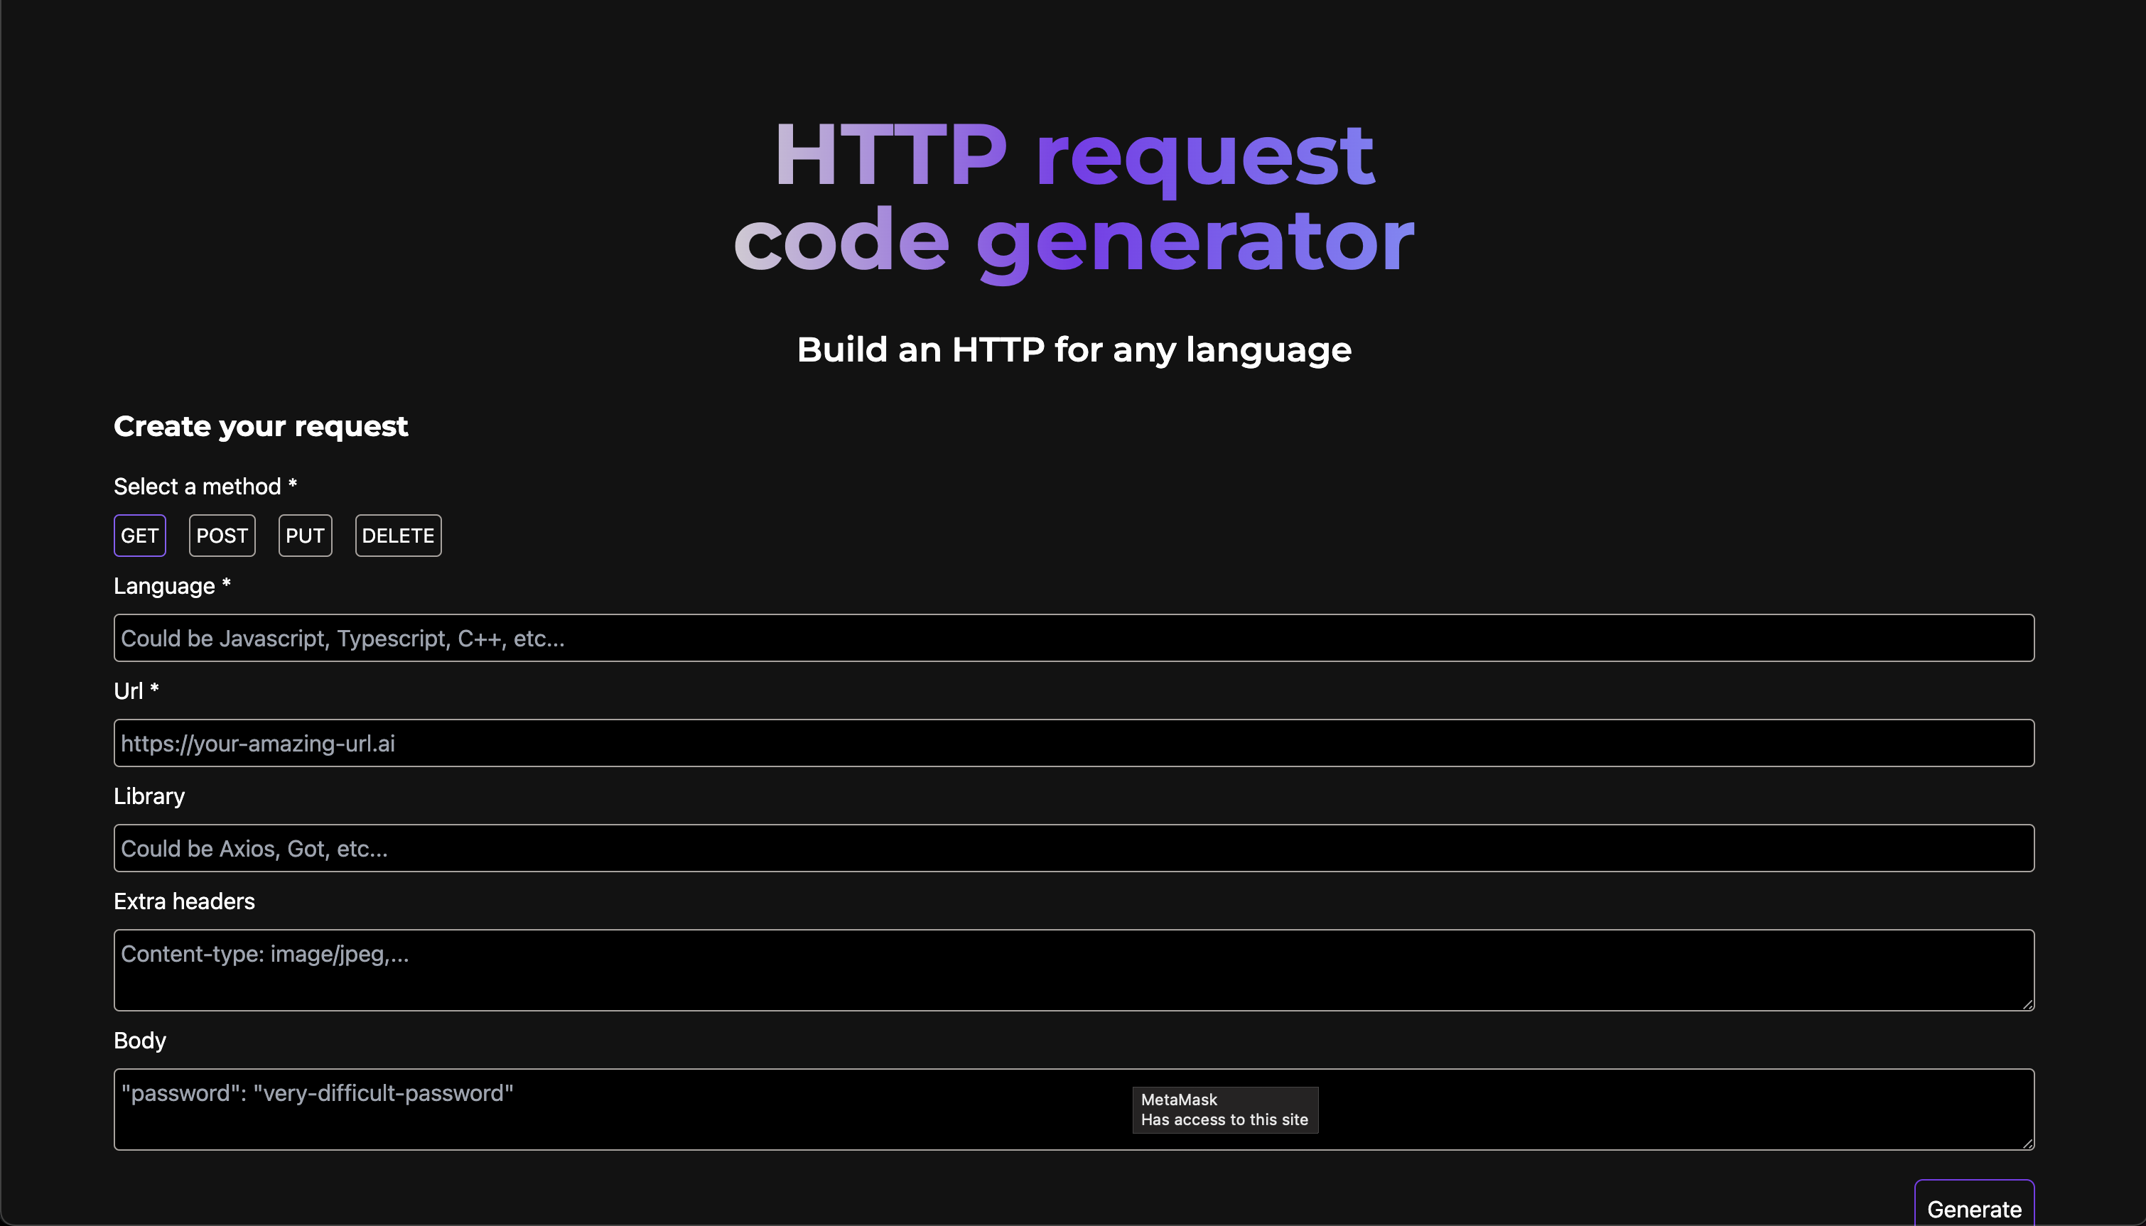Click the 'Library' field label
2146x1226 pixels.
click(x=149, y=796)
